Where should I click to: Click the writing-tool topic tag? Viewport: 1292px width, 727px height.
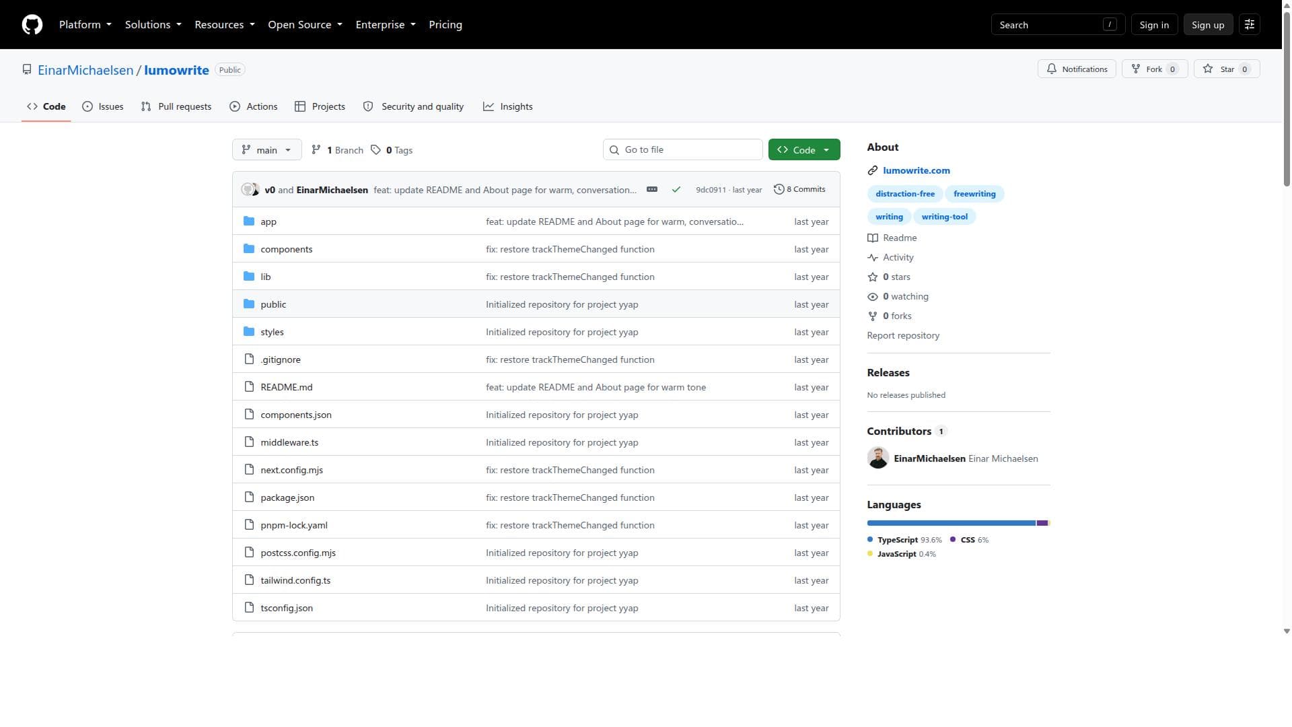pos(945,217)
